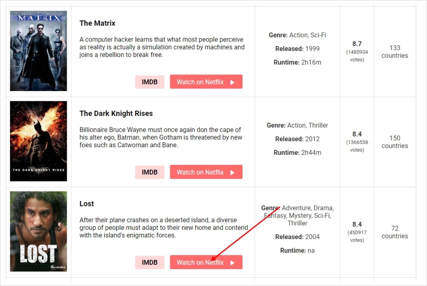Click The Dark Knight Rises title
The height and width of the screenshot is (286, 427).
[116, 113]
